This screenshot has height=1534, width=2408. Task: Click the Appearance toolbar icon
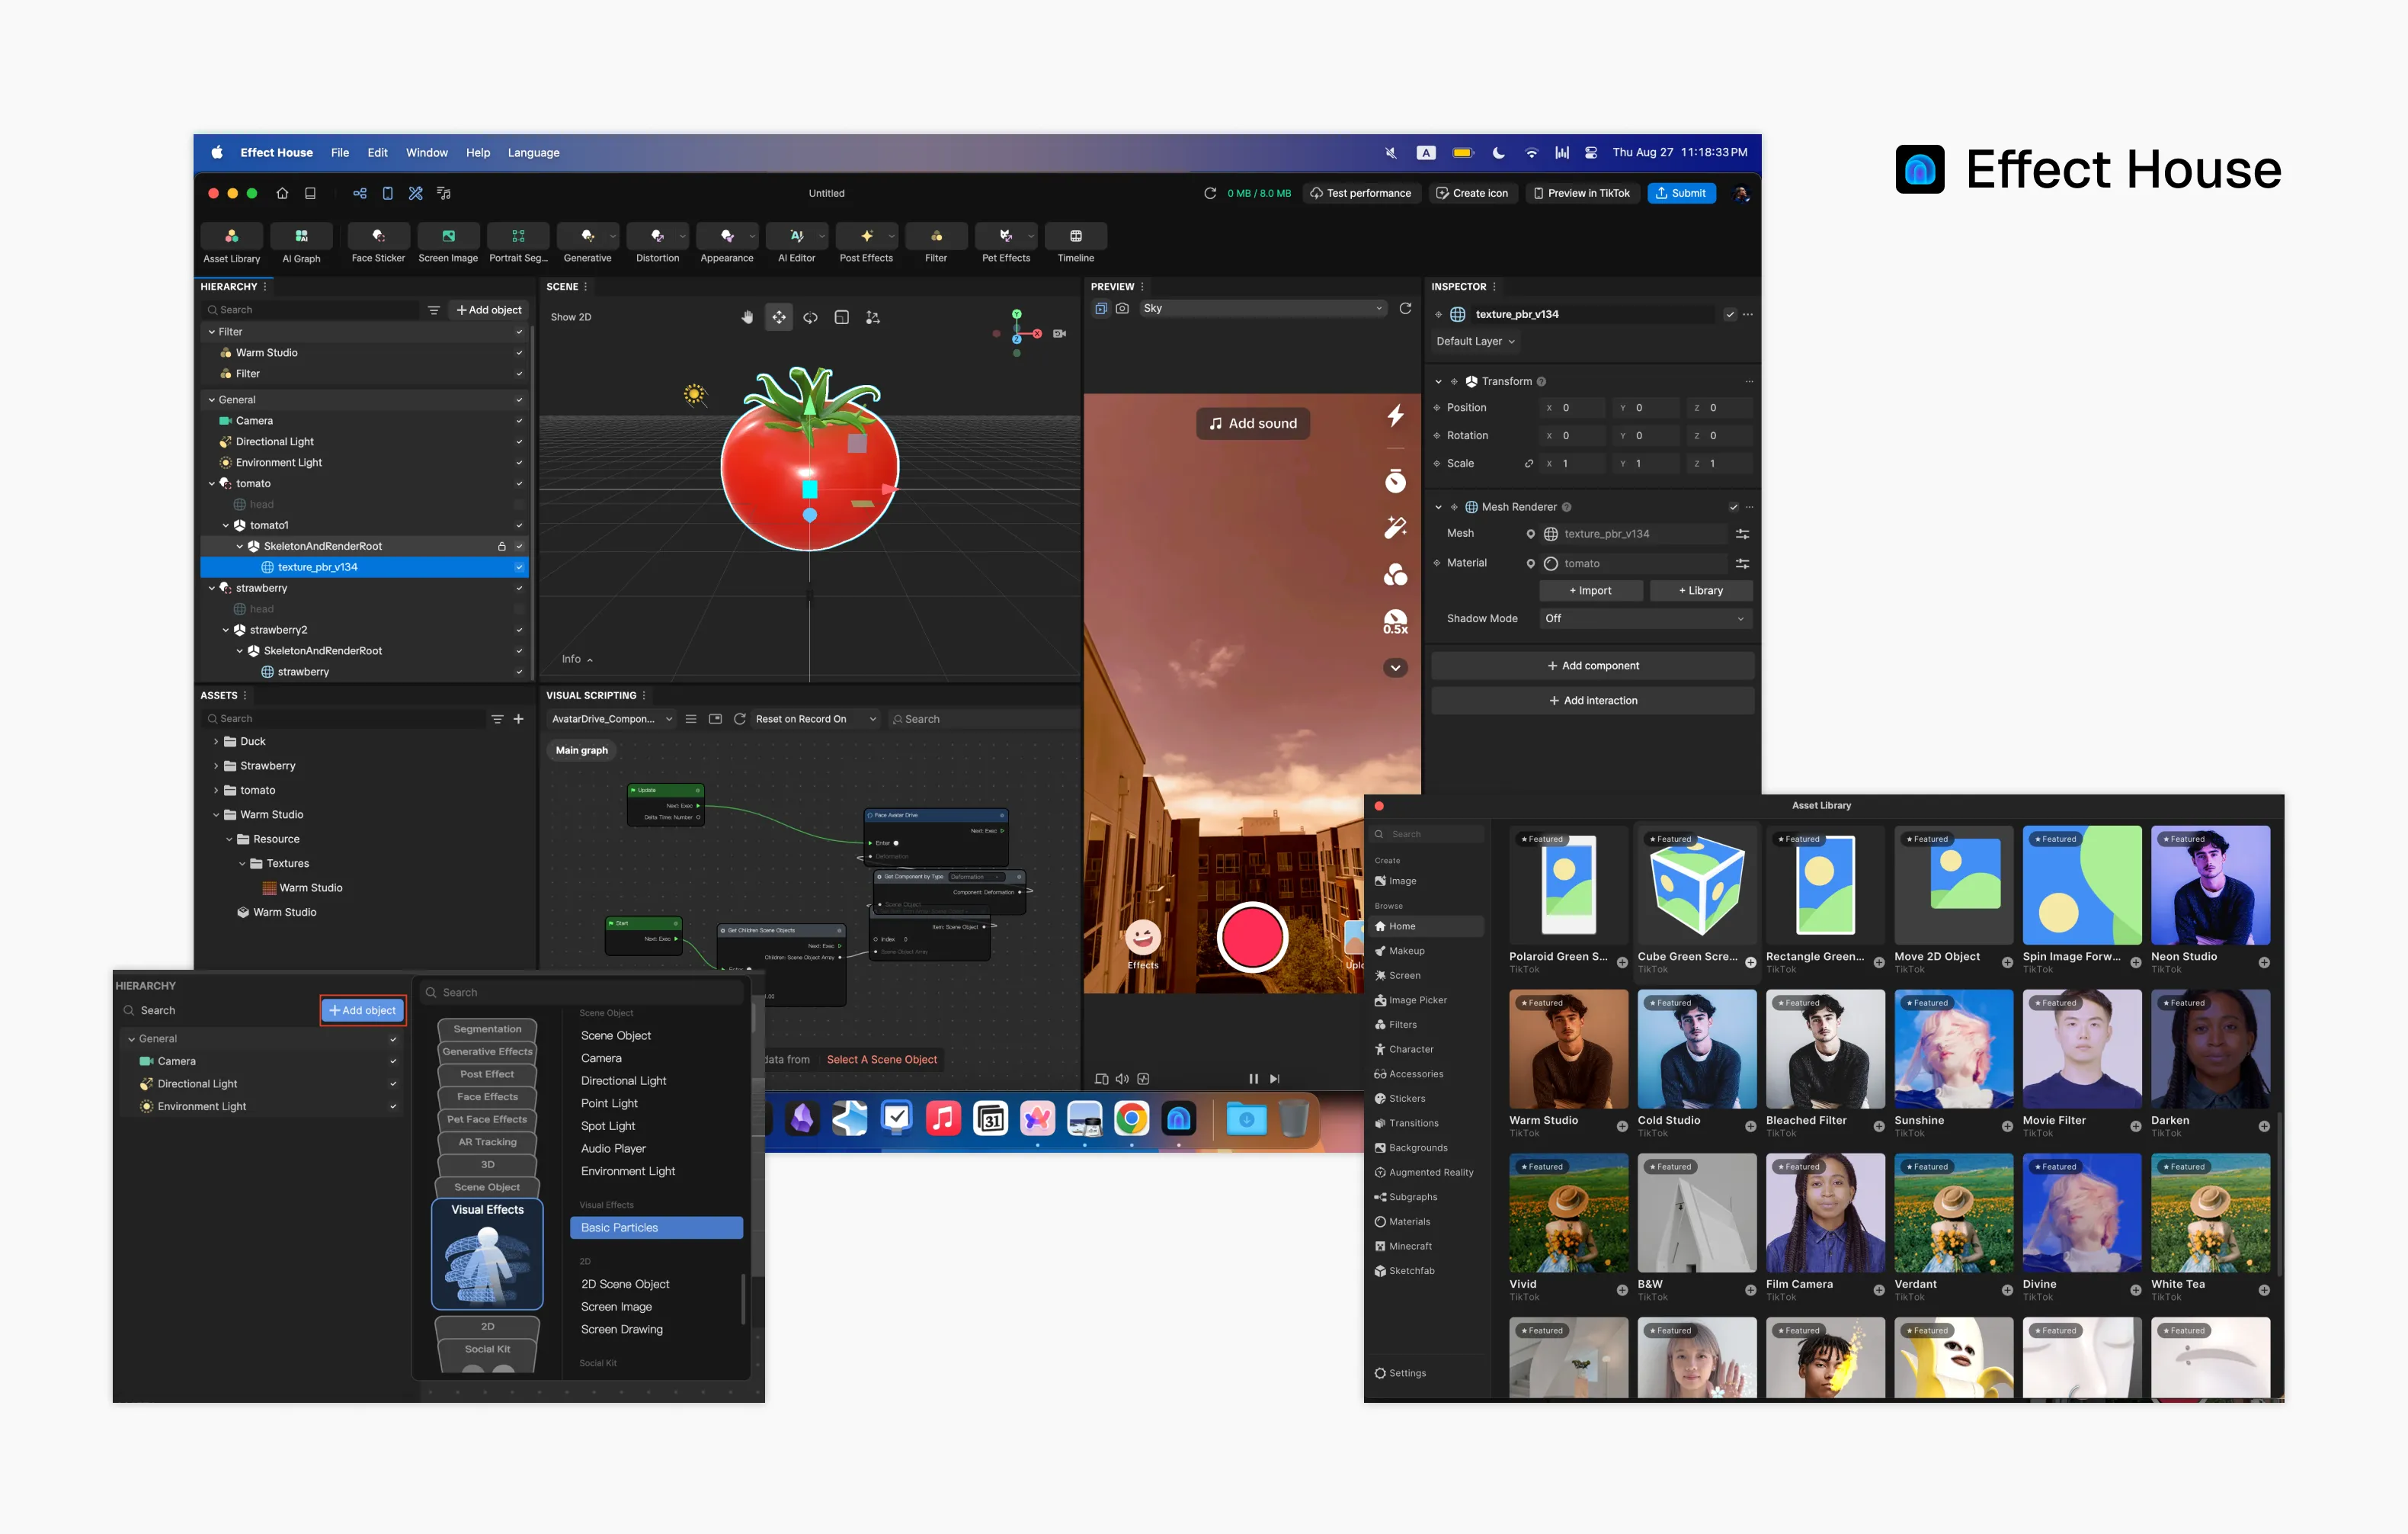point(727,236)
